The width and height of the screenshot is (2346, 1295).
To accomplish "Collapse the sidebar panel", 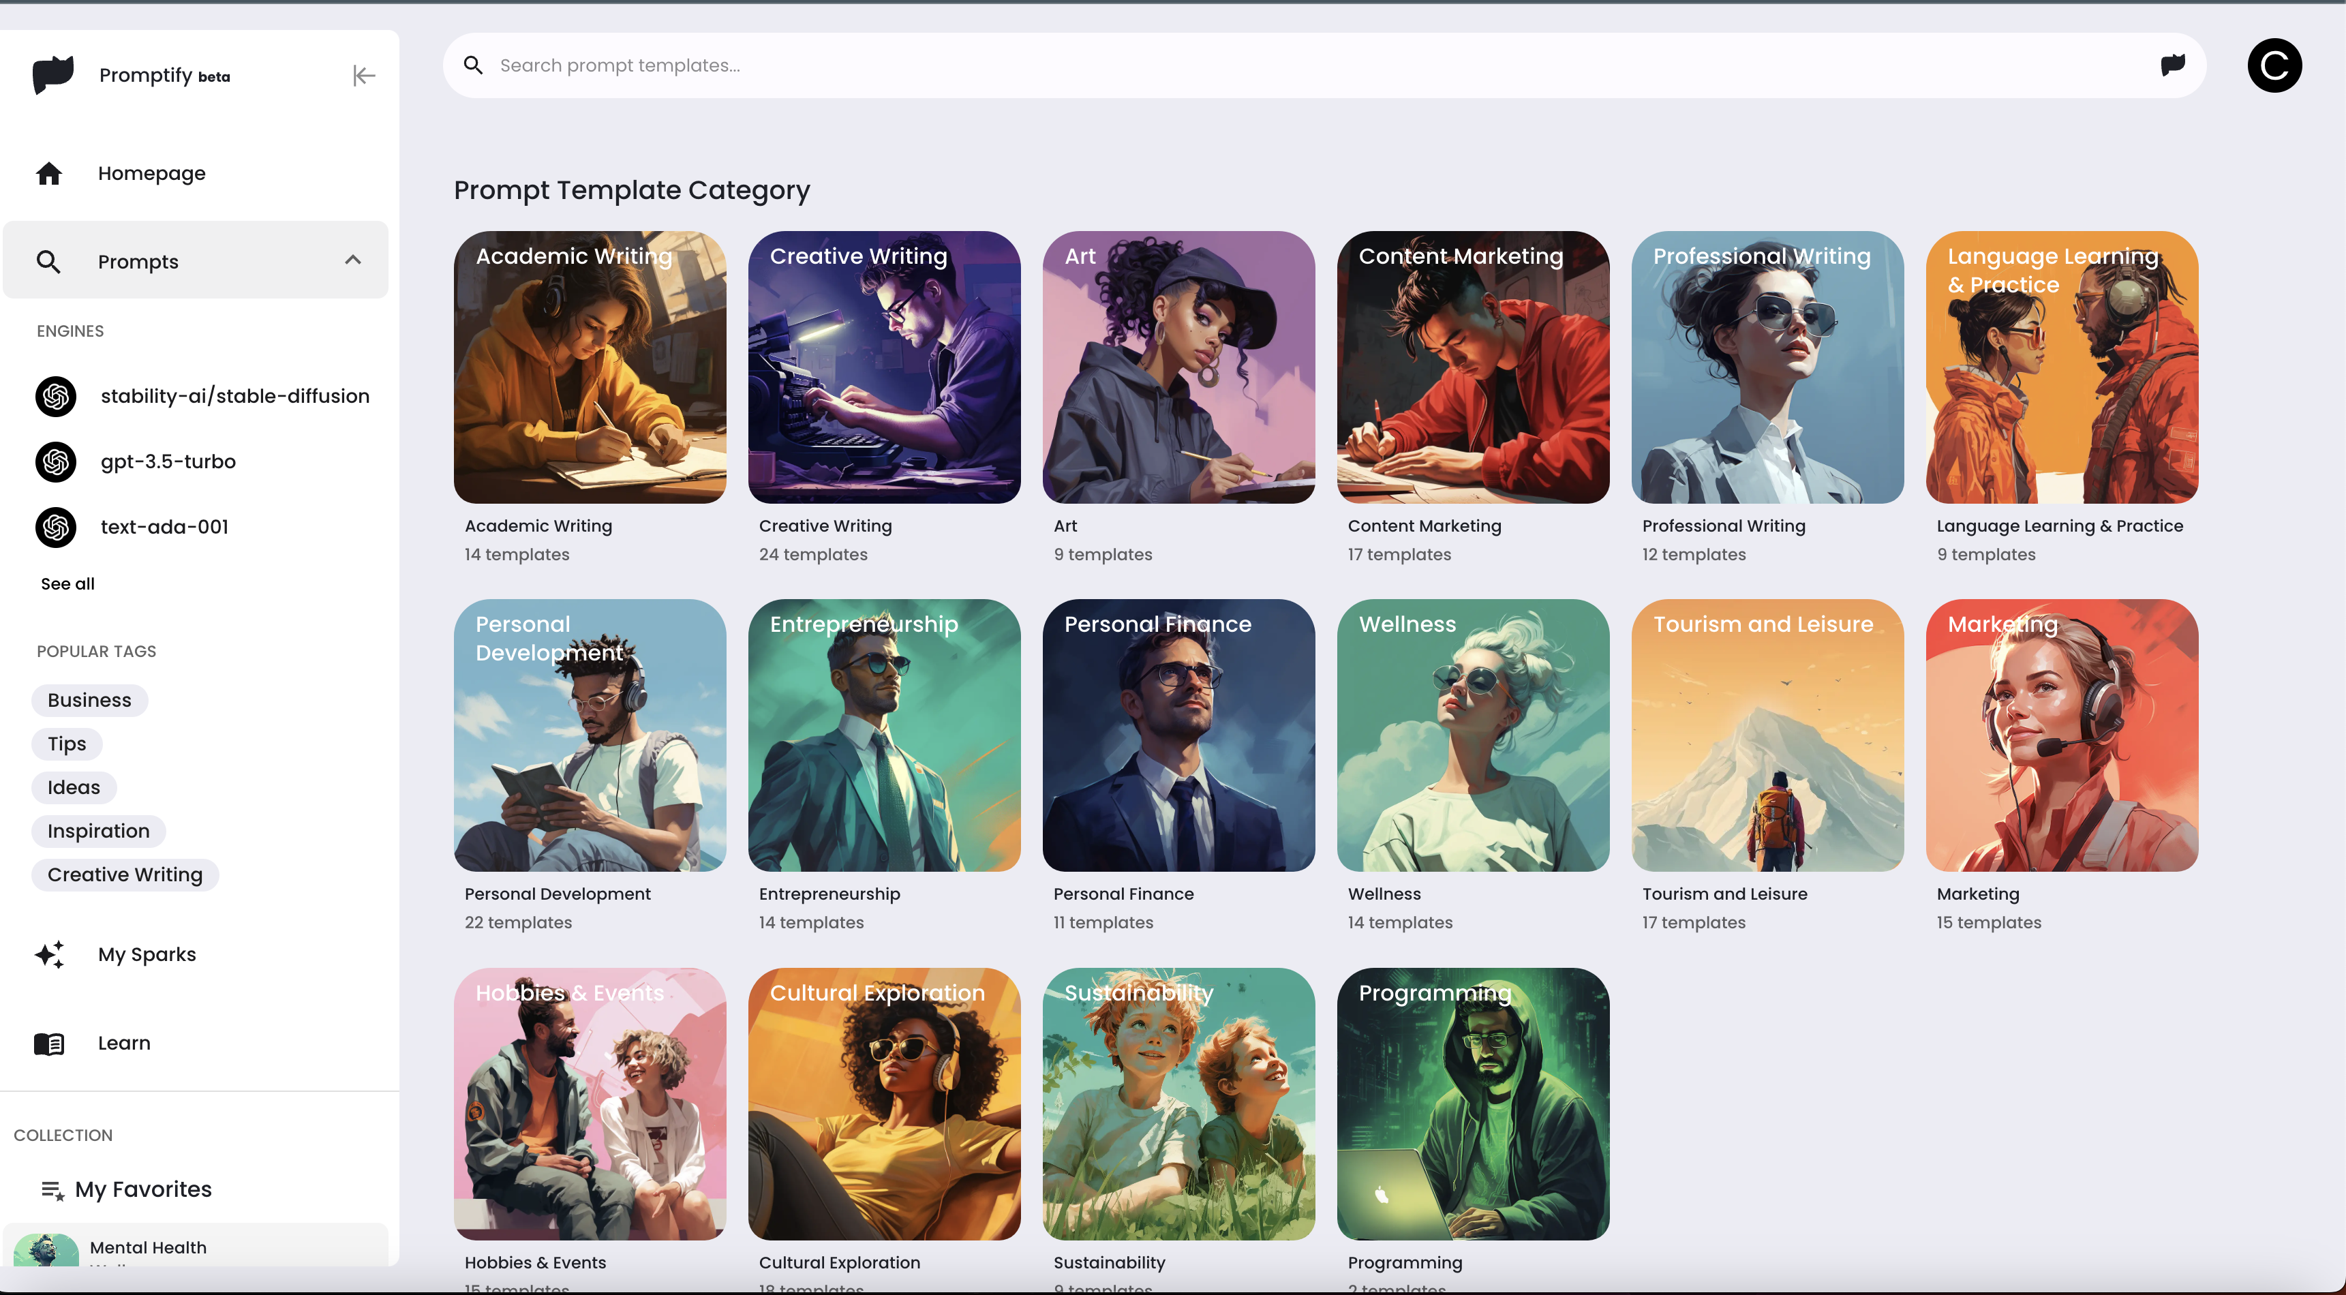I will click(x=363, y=76).
